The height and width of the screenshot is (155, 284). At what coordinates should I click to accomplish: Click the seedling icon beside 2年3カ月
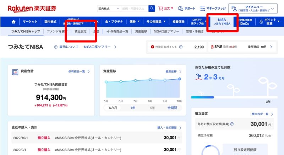[x=199, y=77]
